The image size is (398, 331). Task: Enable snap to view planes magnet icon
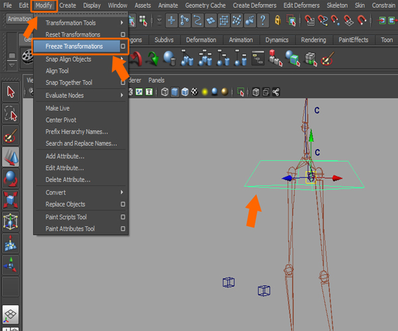[348, 21]
